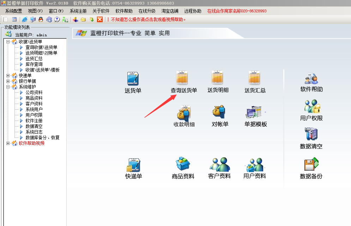Open the 查询送货单 icon
351x226 pixels.
pos(182,78)
